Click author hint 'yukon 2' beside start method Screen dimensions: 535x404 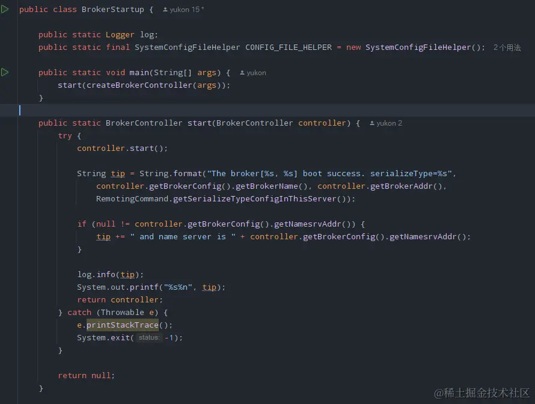[x=386, y=123]
